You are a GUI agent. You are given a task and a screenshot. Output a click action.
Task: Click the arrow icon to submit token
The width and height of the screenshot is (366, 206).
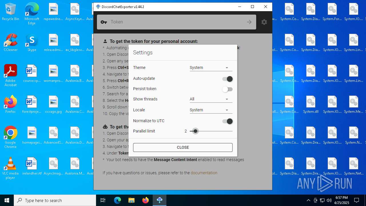[x=249, y=22]
